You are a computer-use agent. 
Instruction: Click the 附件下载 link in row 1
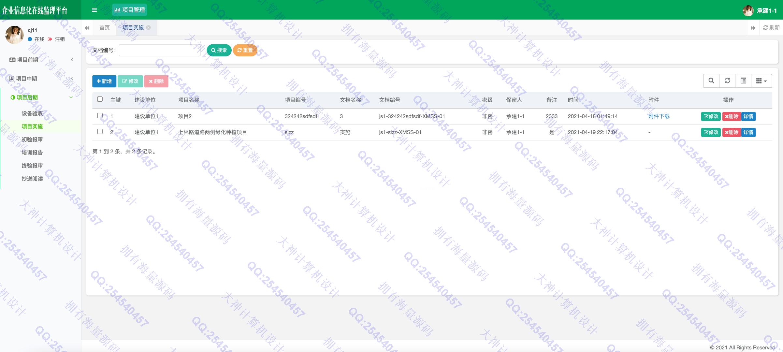(659, 116)
